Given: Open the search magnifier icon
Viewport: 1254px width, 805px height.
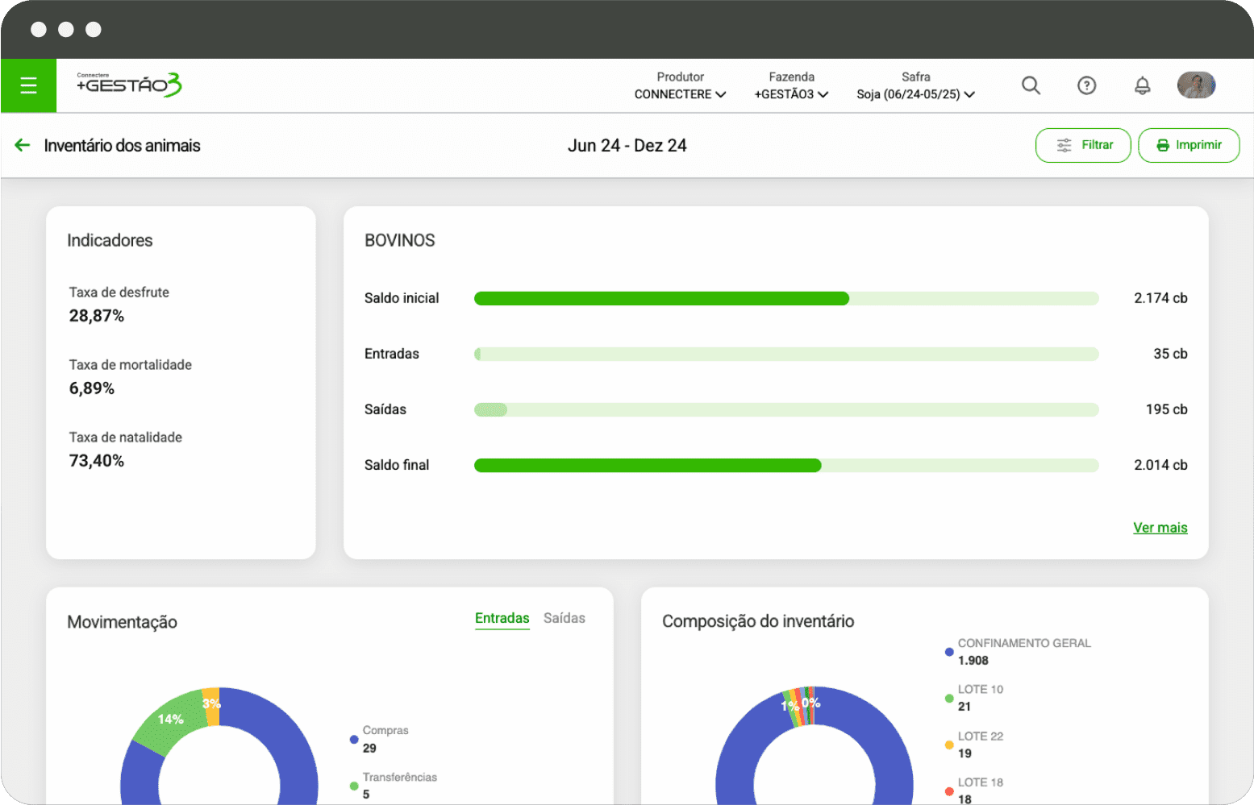Looking at the screenshot, I should [x=1031, y=85].
